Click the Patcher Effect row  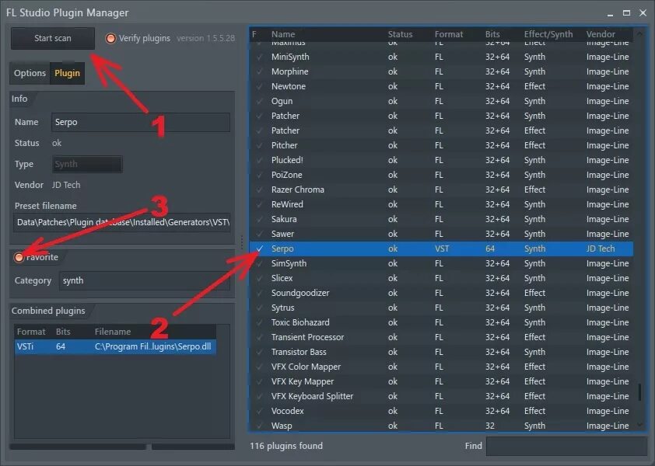(442, 131)
